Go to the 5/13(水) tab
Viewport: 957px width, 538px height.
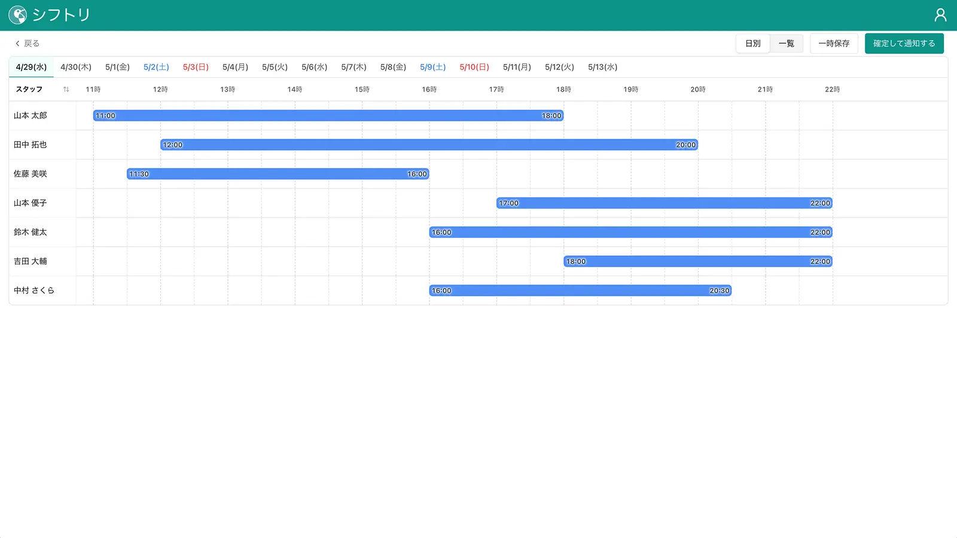tap(602, 67)
